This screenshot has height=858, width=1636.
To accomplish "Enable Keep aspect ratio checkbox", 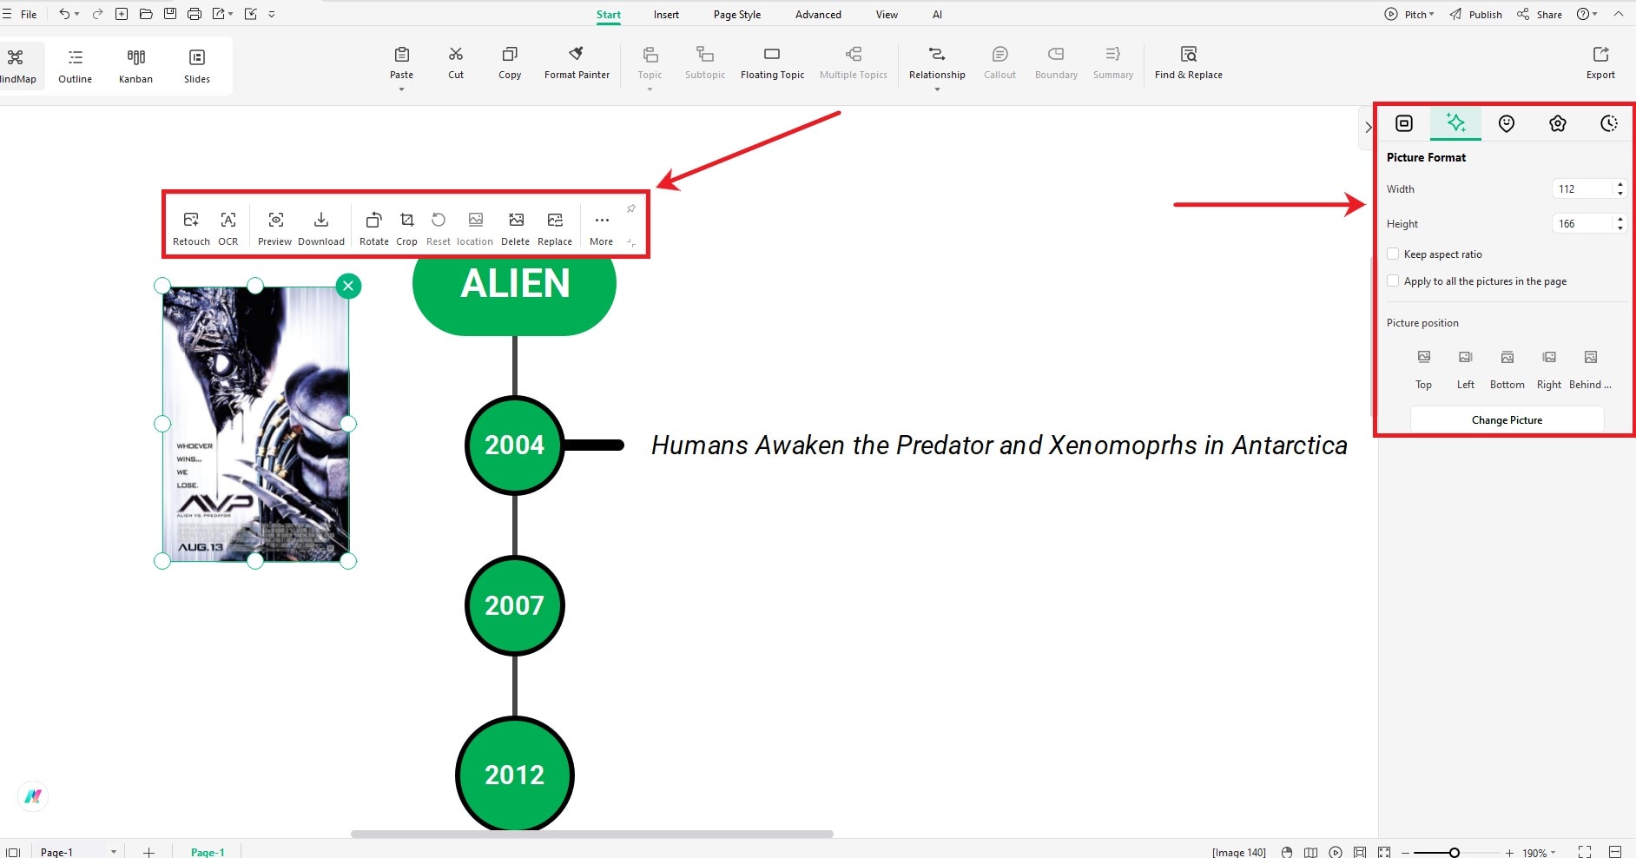I will pyautogui.click(x=1393, y=254).
